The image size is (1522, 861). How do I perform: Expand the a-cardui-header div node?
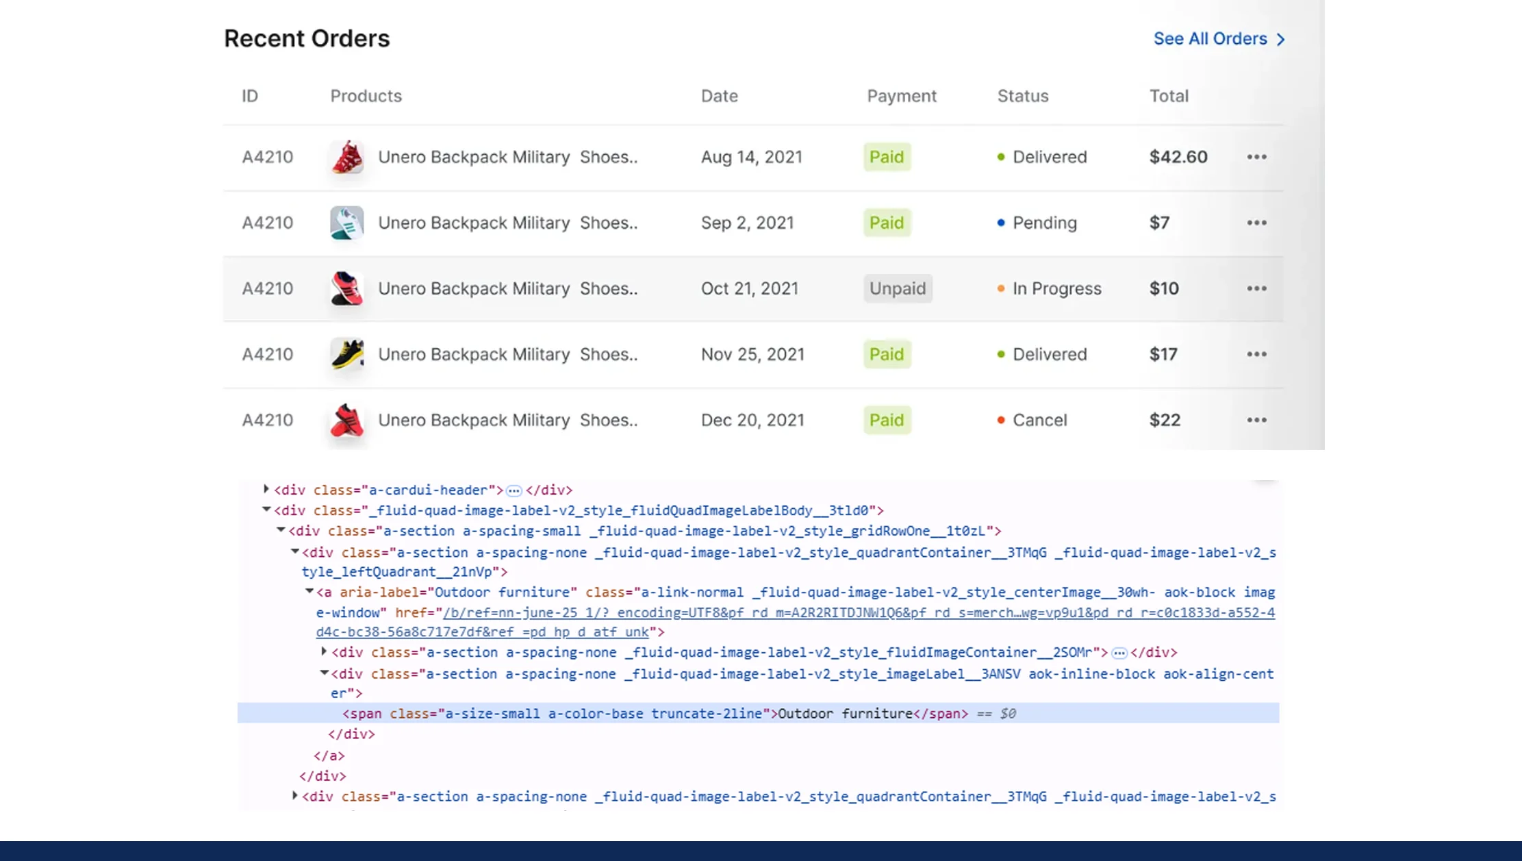[x=266, y=489]
